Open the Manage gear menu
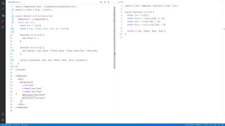Screen dimensions: 225x126 (3, 120)
